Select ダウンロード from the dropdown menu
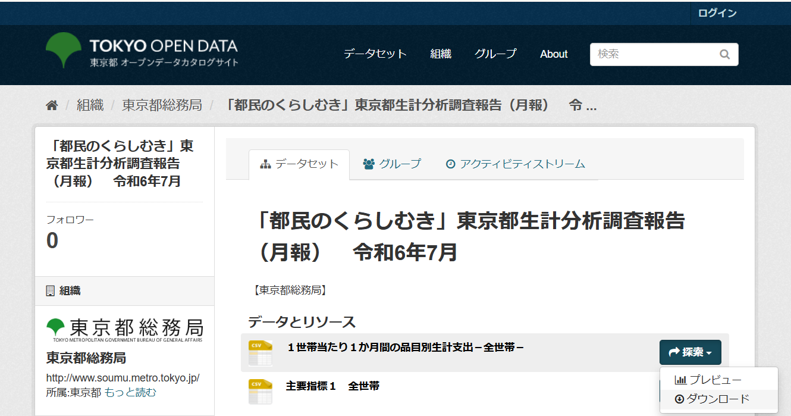 718,399
